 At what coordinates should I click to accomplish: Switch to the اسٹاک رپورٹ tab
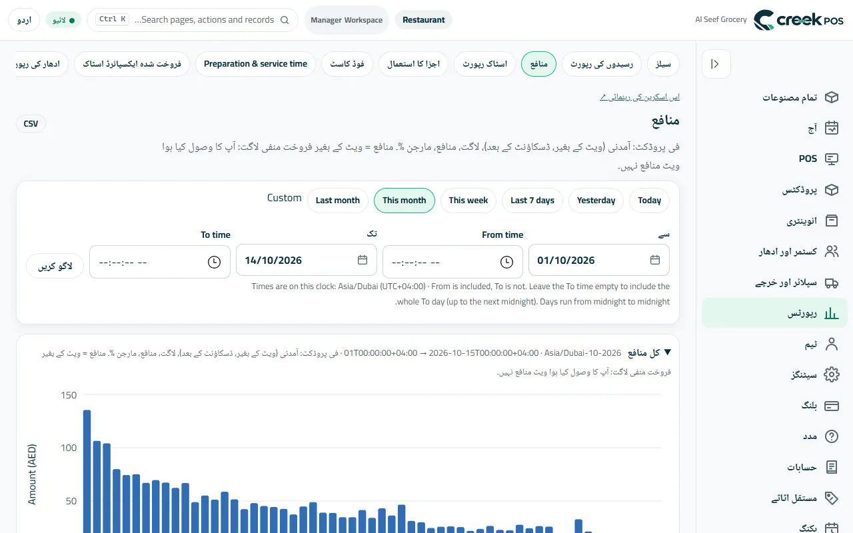point(485,64)
